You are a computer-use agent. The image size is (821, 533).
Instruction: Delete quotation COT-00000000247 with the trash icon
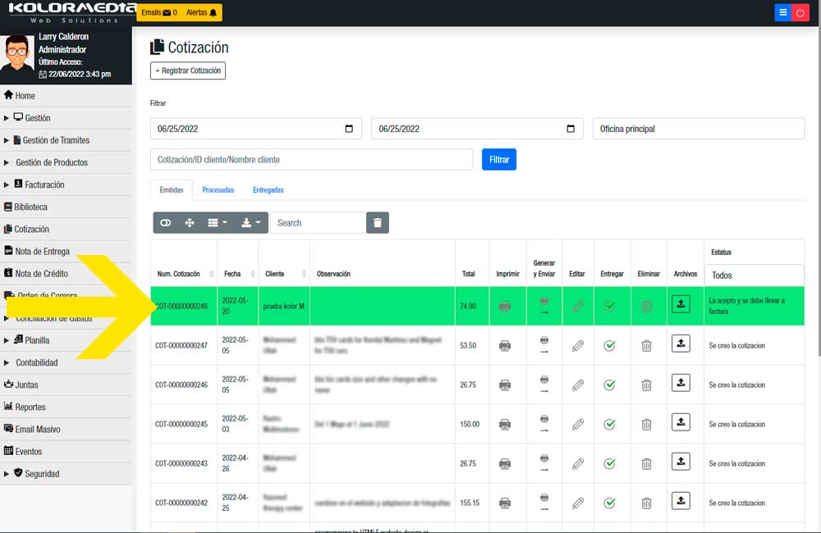(x=647, y=346)
